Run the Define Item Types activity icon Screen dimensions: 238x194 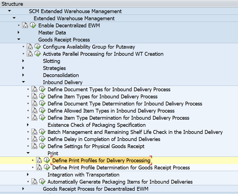click(42, 96)
